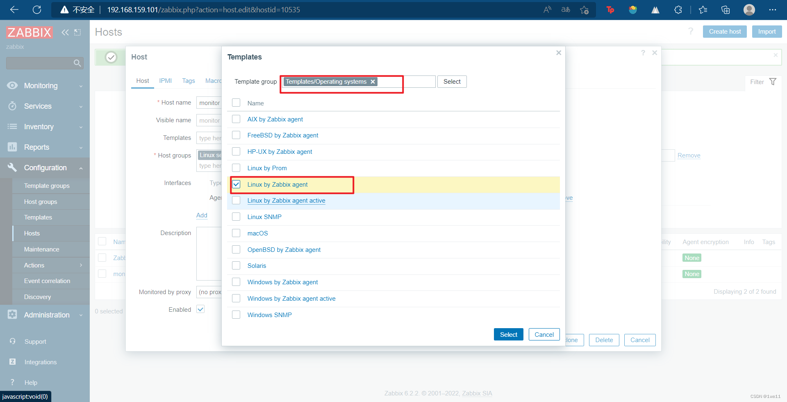The image size is (787, 402).
Task: Open browser settings and more menu
Action: click(x=773, y=10)
